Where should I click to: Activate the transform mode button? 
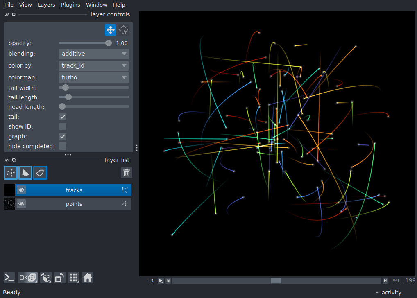[x=124, y=30]
